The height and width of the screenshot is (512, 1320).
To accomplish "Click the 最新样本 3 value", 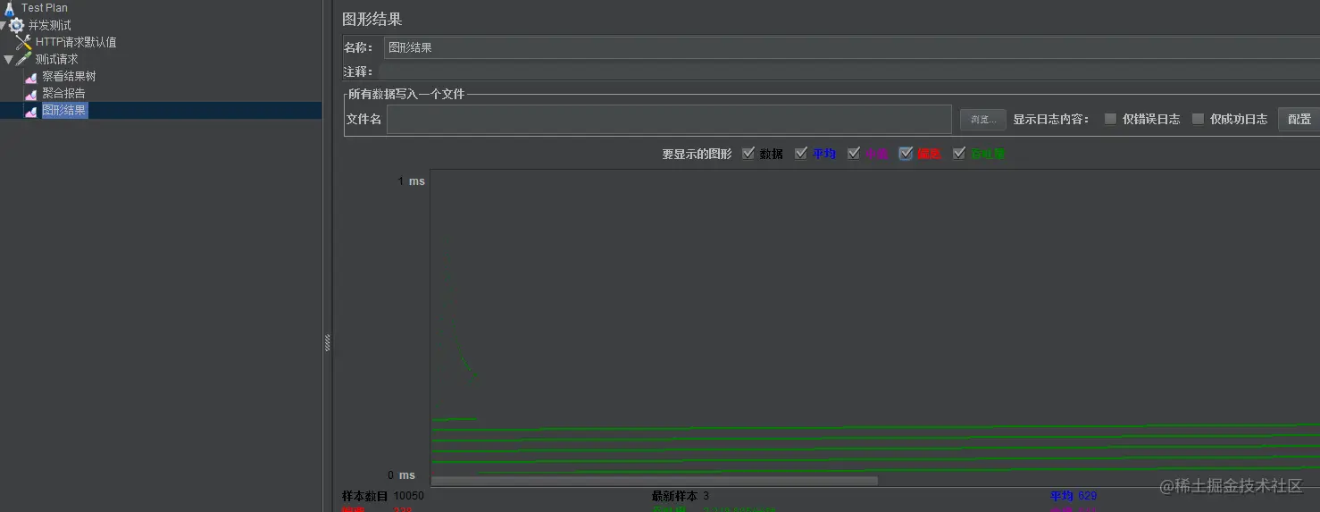I will pos(706,496).
